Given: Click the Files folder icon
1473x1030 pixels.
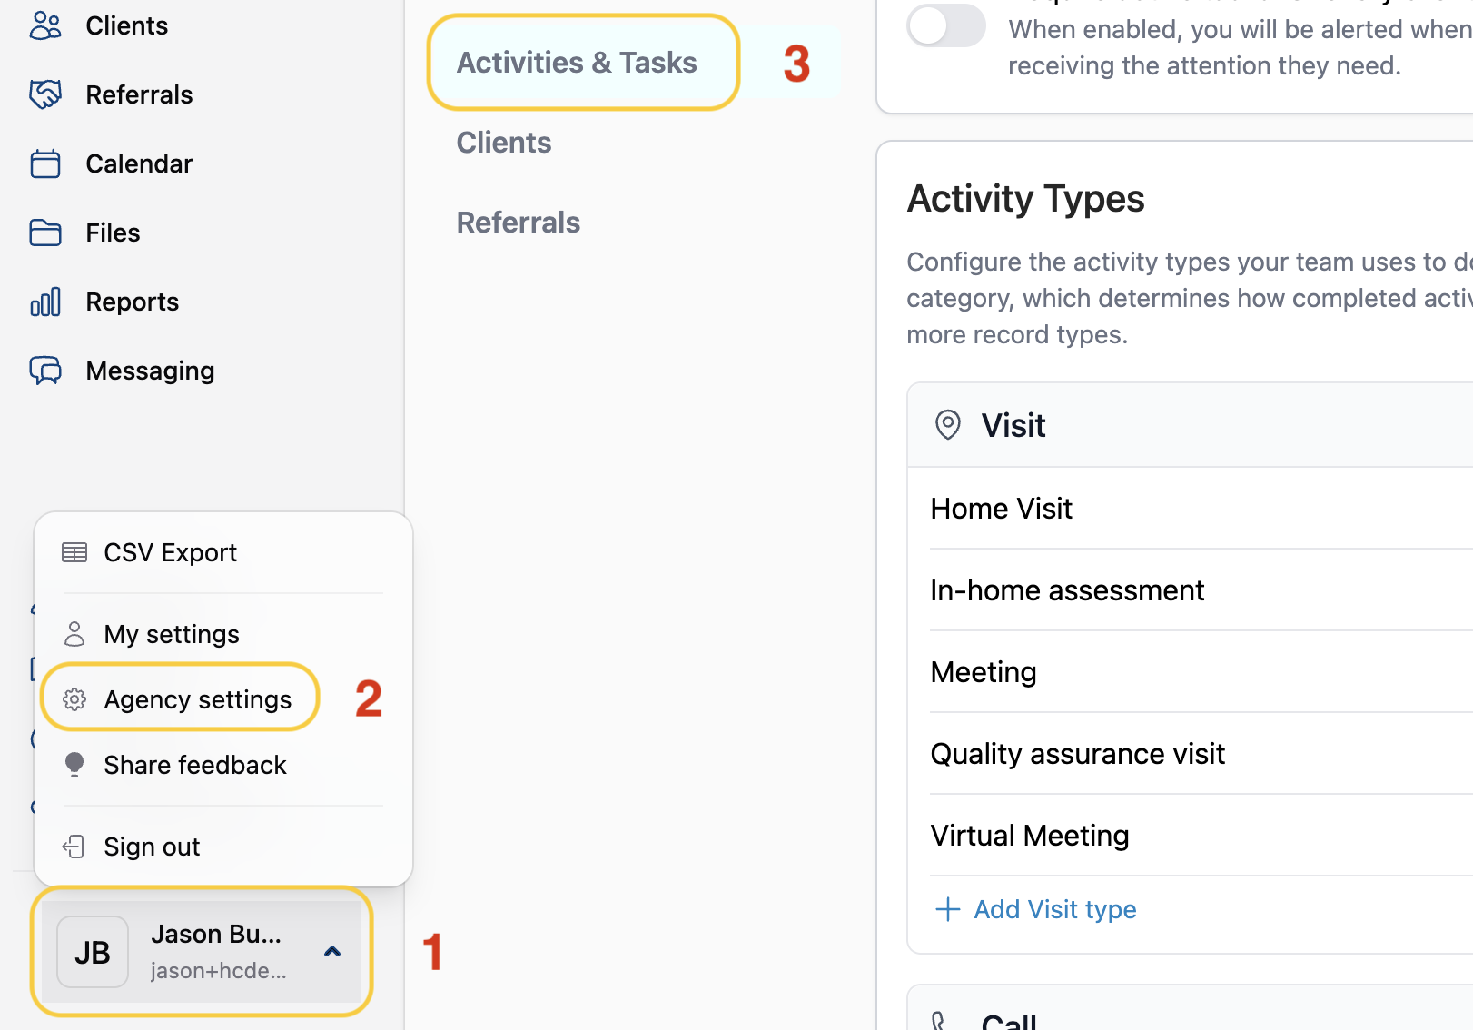Looking at the screenshot, I should click(45, 233).
